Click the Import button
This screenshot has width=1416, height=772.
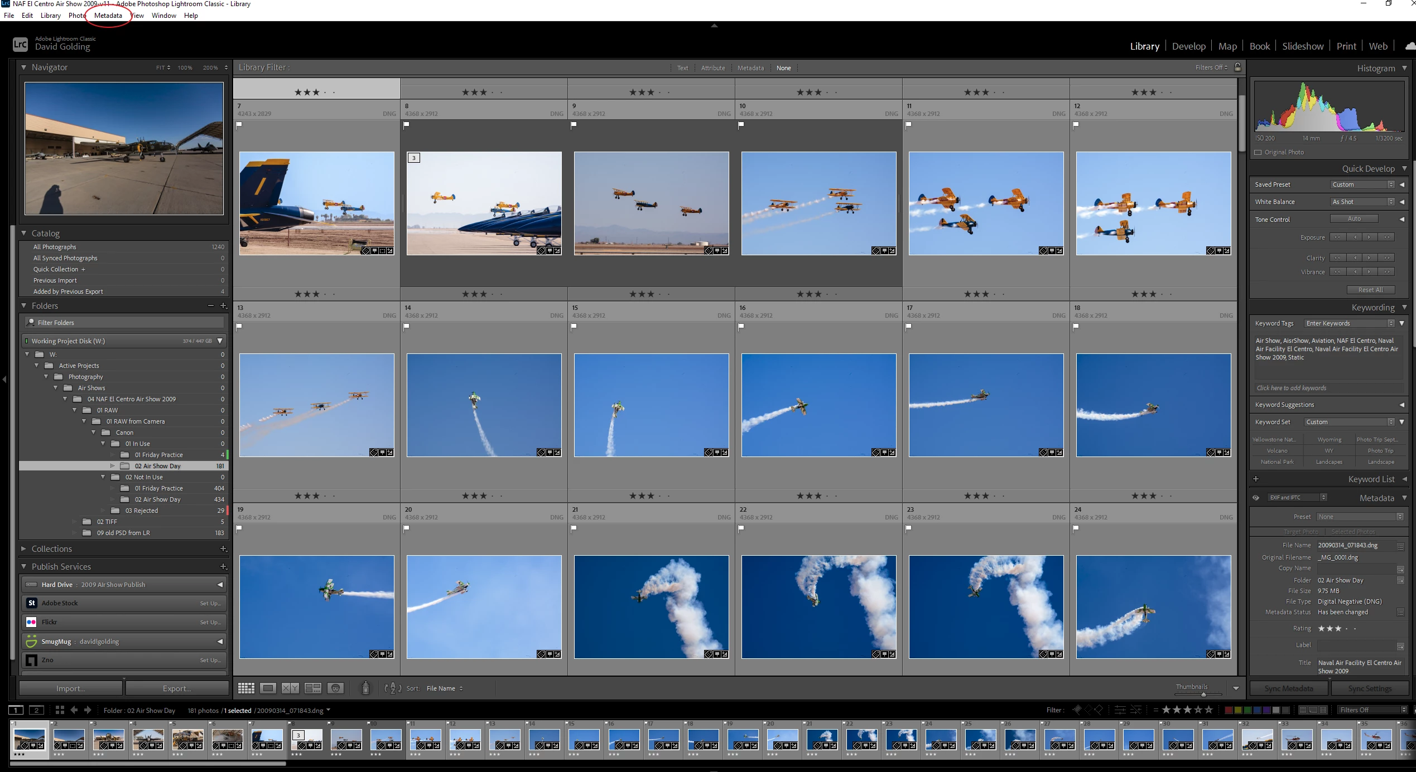pyautogui.click(x=71, y=688)
